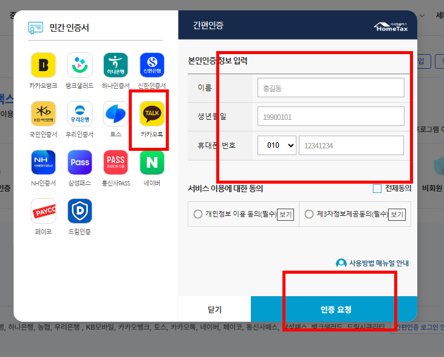Click the 간편인증 header title
Screen dimensions: 444x357
pos(208,25)
